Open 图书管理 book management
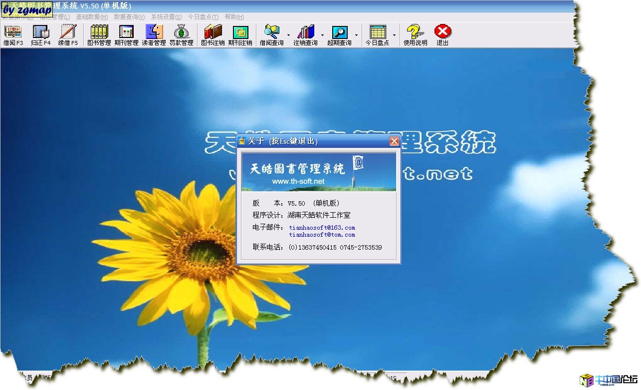 (99, 35)
